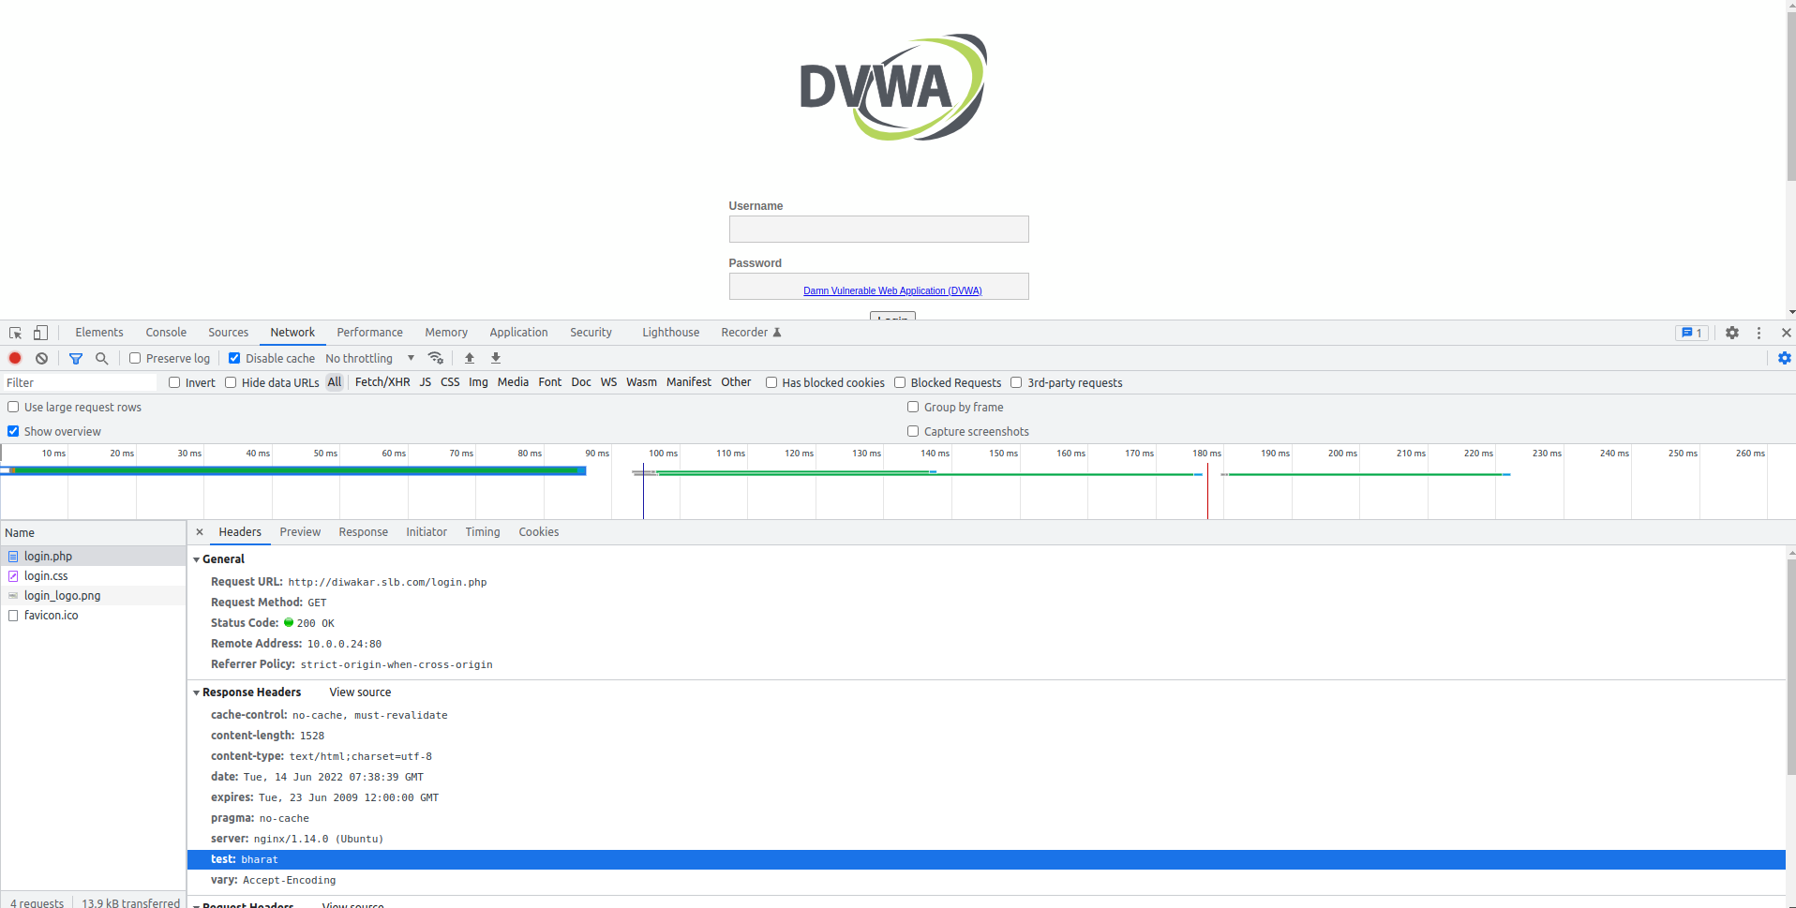The image size is (1796, 908).
Task: Enable the Preserve log checkbox
Action: tap(135, 358)
